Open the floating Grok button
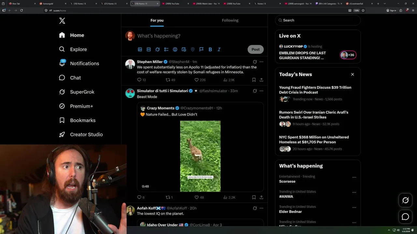This screenshot has height=234, width=417. click(x=405, y=200)
